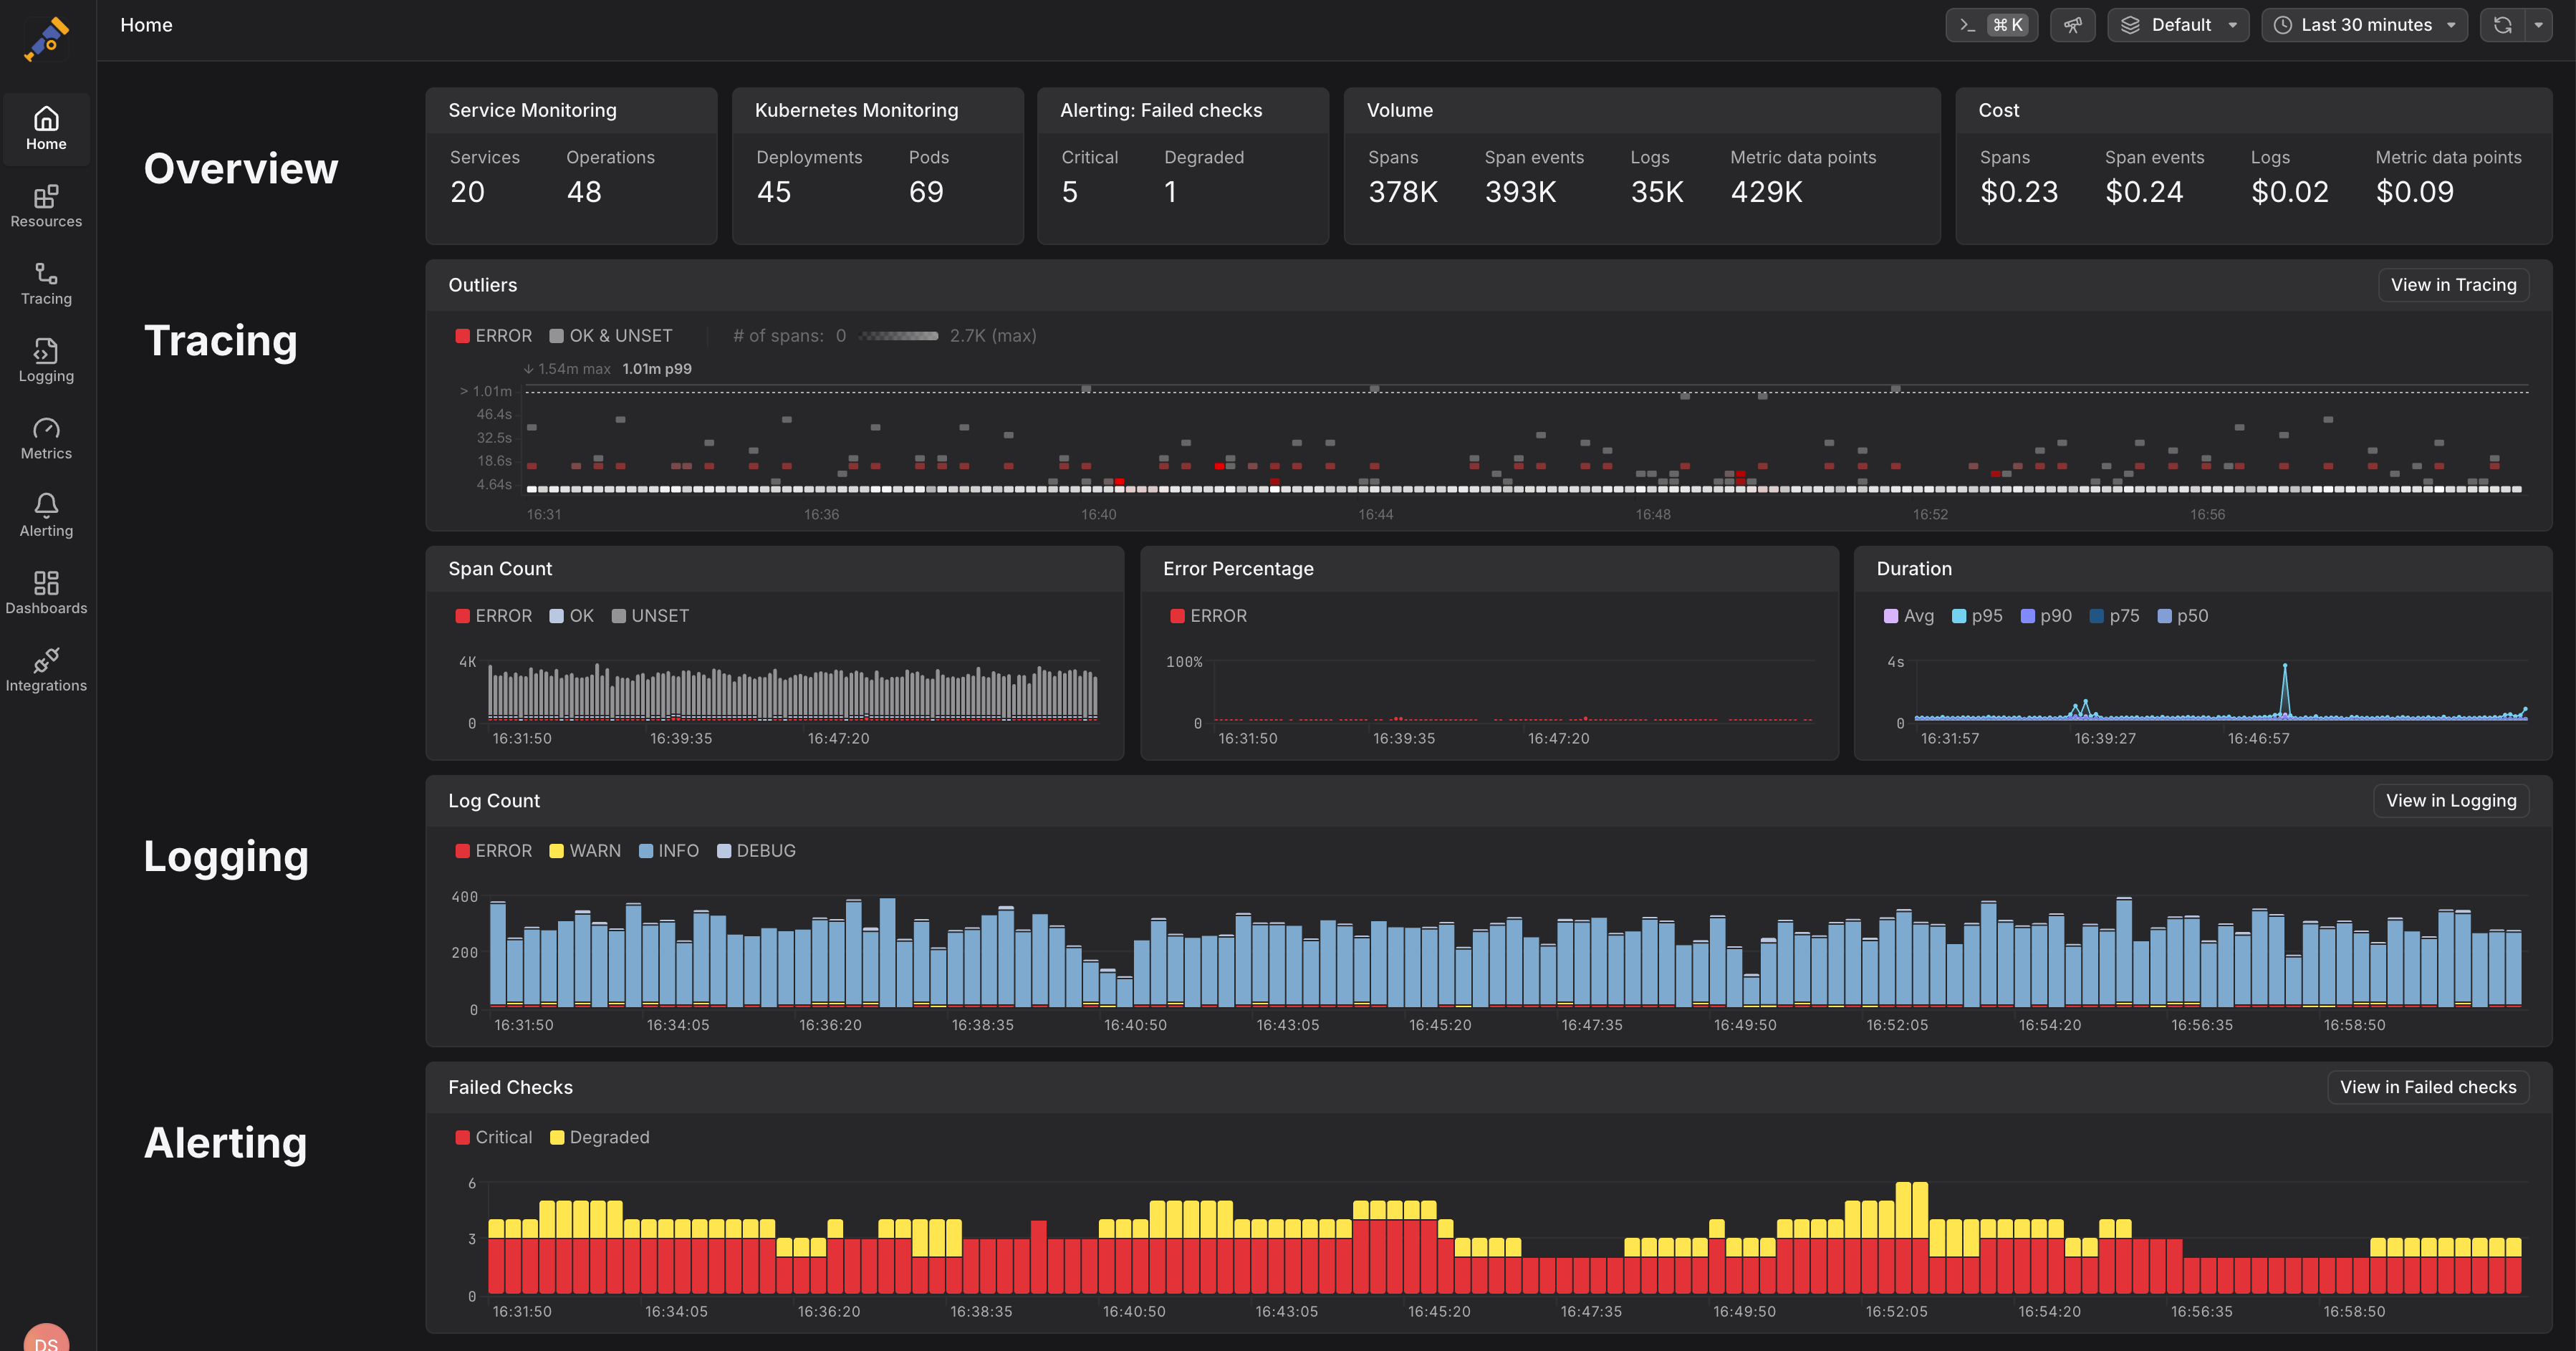Screen dimensions: 2576x1351
Task: Go to the Logging sidebar icon
Action: pyautogui.click(x=46, y=361)
